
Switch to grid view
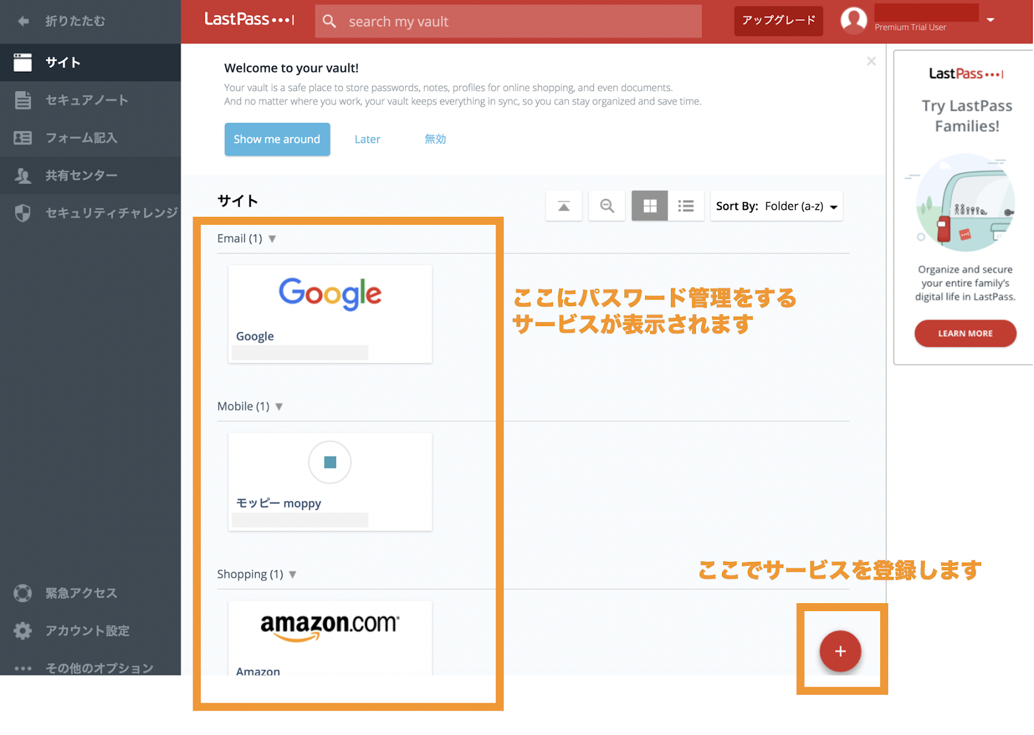pos(649,206)
